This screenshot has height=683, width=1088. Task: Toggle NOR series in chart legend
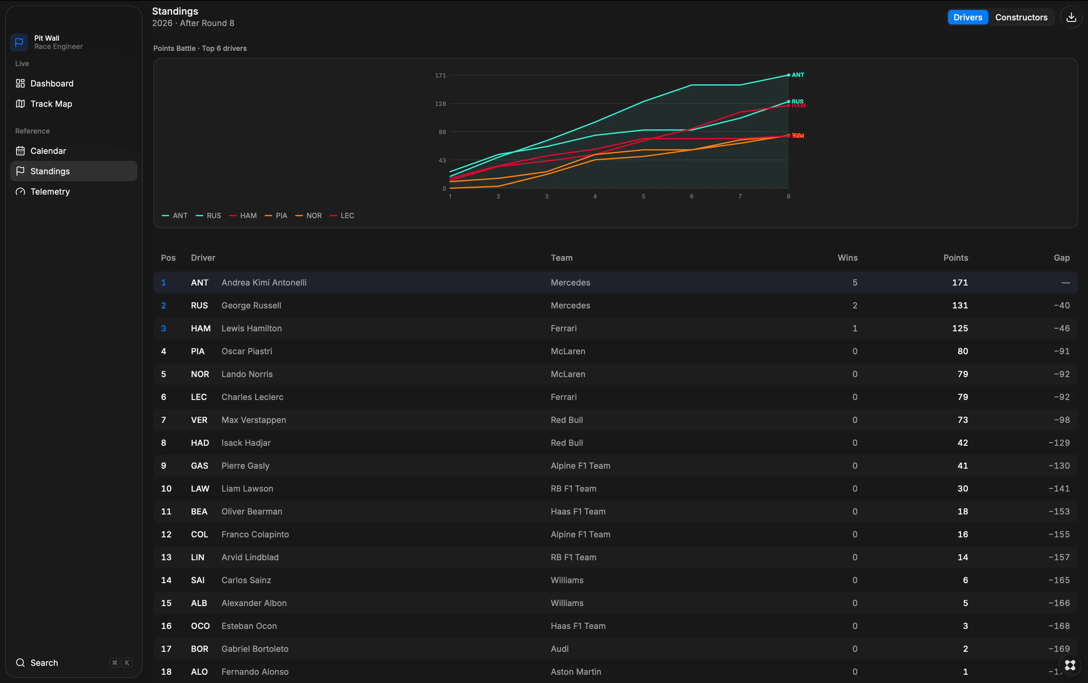(x=309, y=216)
